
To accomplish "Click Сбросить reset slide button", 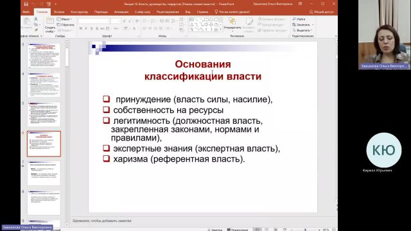I will [66, 24].
